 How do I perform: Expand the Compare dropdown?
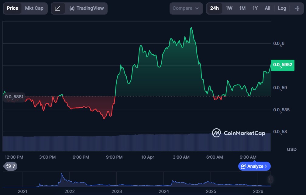pyautogui.click(x=186, y=8)
